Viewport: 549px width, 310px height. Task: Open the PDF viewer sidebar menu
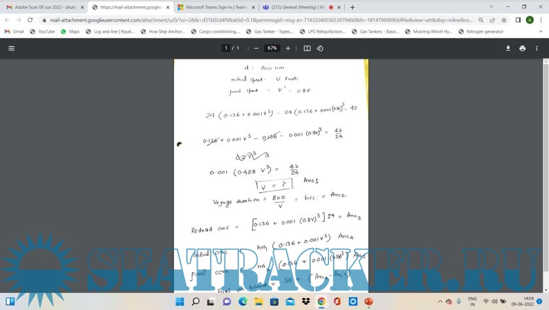point(11,48)
